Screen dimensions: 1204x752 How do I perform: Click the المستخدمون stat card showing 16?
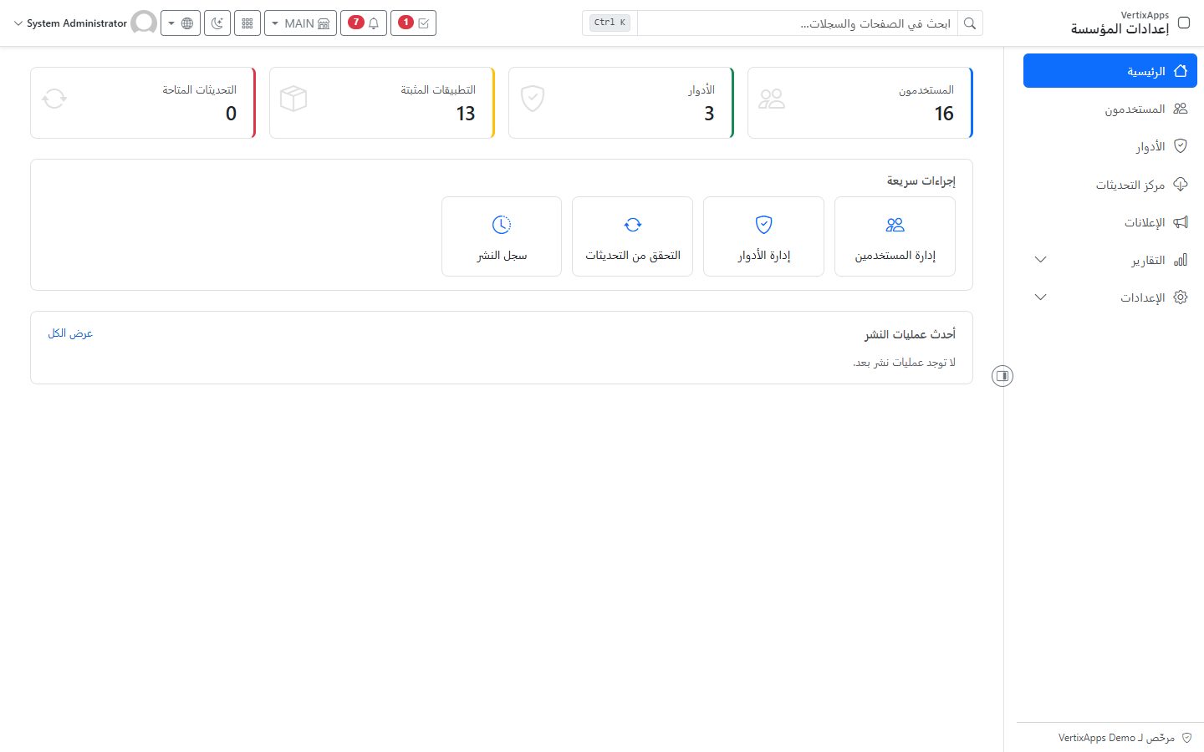pos(860,103)
